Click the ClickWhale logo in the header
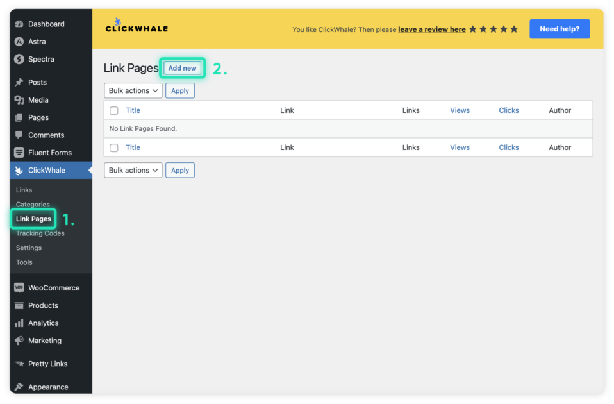 click(136, 27)
